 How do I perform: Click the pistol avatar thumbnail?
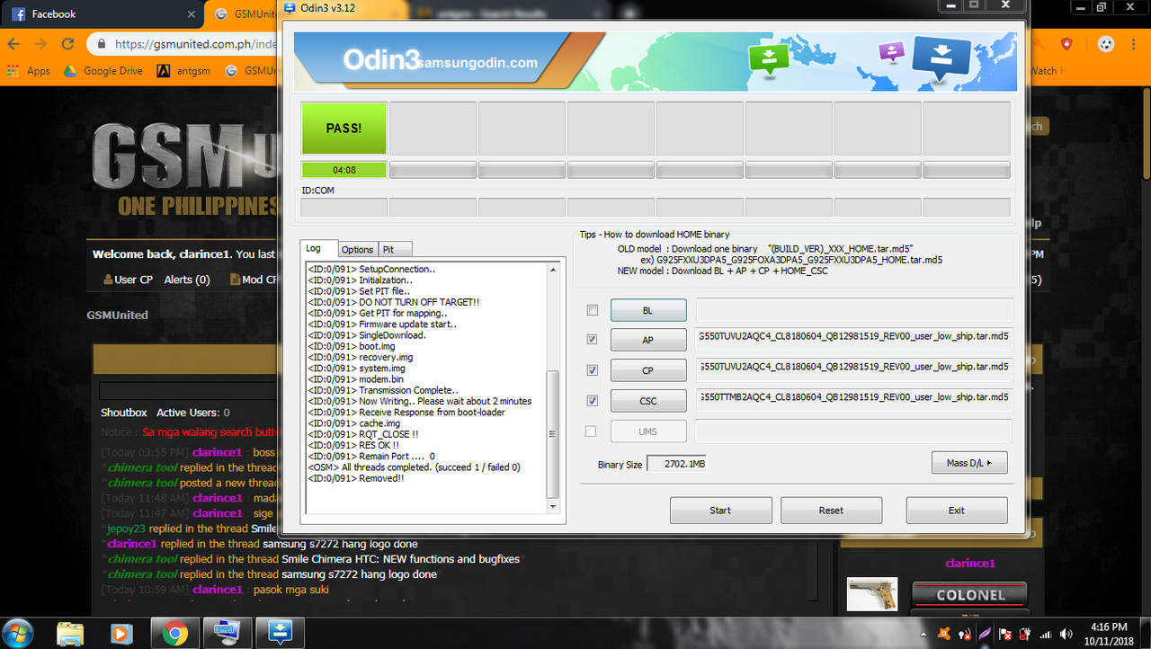coord(872,593)
